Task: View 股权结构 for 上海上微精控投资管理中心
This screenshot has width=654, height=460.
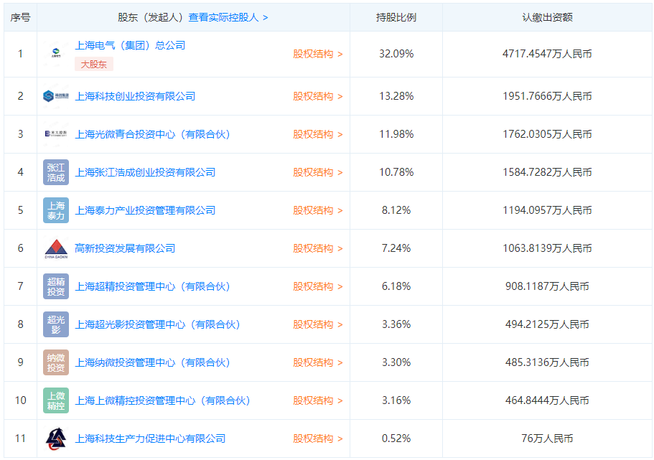Action: (318, 400)
